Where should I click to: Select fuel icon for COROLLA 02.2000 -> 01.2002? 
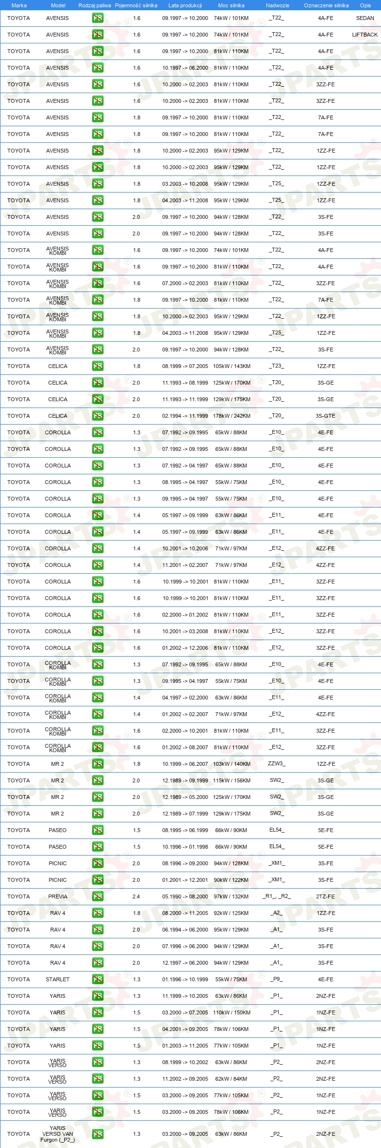click(97, 615)
